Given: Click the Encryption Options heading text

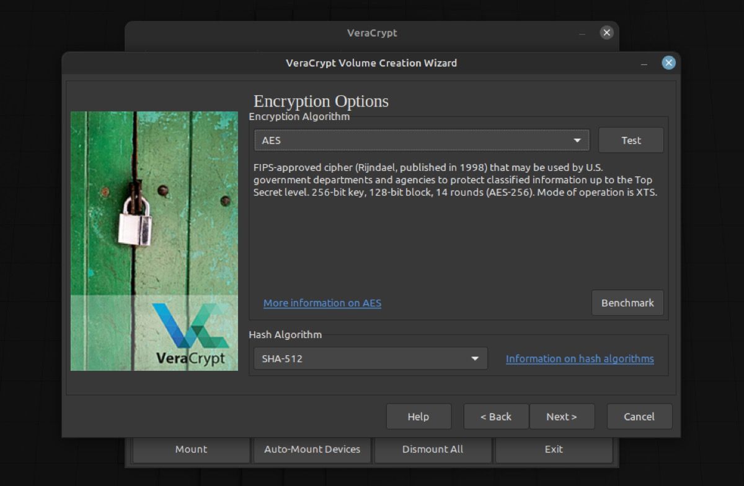Looking at the screenshot, I should point(321,101).
